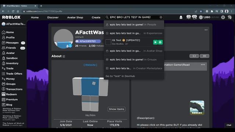Image resolution: width=235 pixels, height=132 pixels.
Task: Open Premium in the sidebar
Action: [x=10, y=99]
